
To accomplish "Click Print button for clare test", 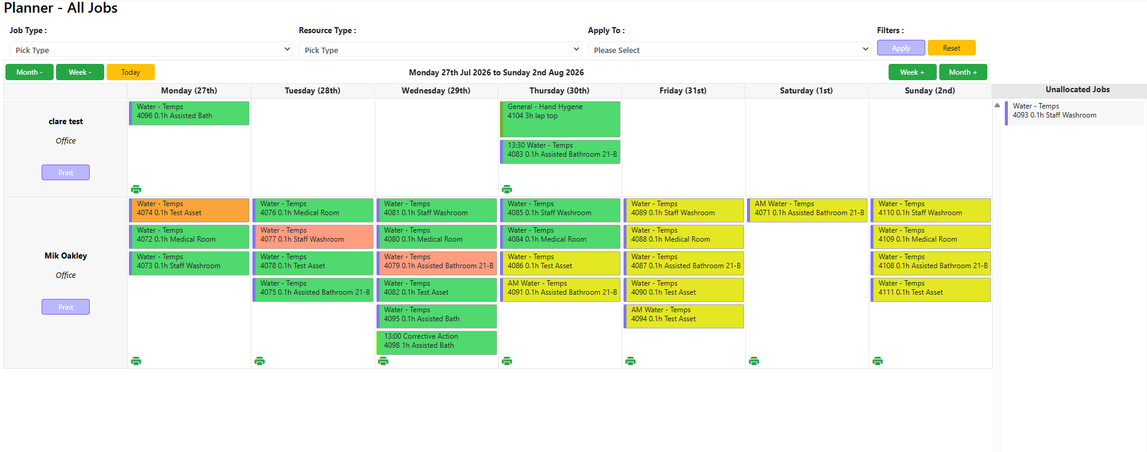I will coord(66,172).
